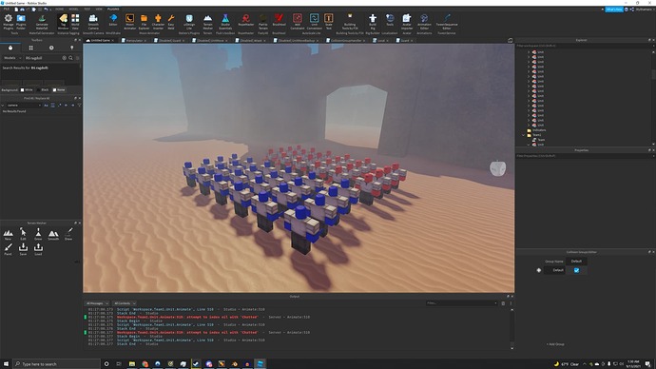Click the Output filter field
Image resolution: width=656 pixels, height=369 pixels.
(462, 303)
